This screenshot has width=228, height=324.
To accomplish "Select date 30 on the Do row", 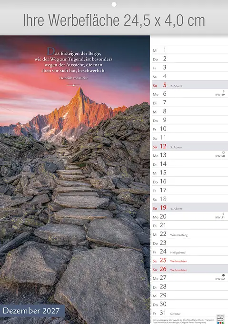I will (163, 304).
